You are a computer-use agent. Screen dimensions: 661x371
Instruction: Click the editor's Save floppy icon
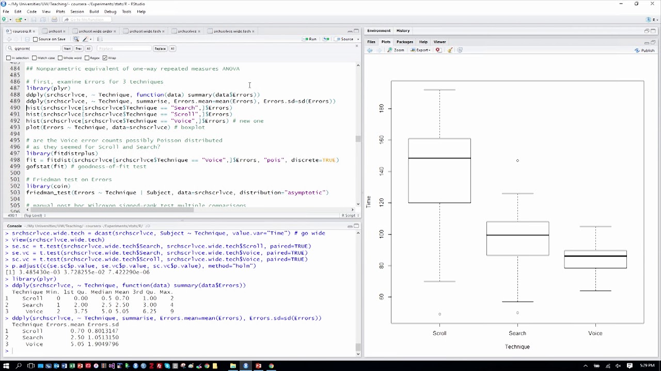[x=27, y=39]
